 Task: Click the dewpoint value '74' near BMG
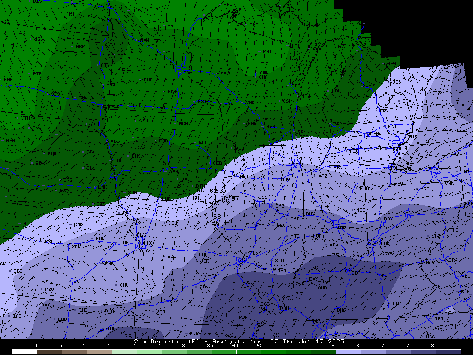pos(325,248)
